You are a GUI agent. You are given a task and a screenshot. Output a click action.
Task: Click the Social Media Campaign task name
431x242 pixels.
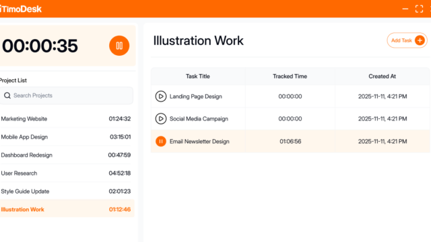(x=199, y=119)
